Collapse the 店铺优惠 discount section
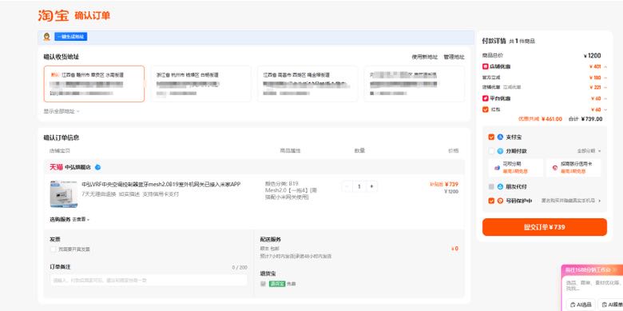623x311 pixels. [605, 67]
